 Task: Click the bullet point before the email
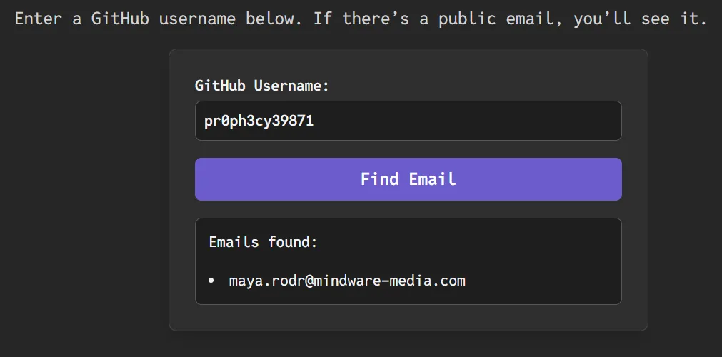point(211,281)
